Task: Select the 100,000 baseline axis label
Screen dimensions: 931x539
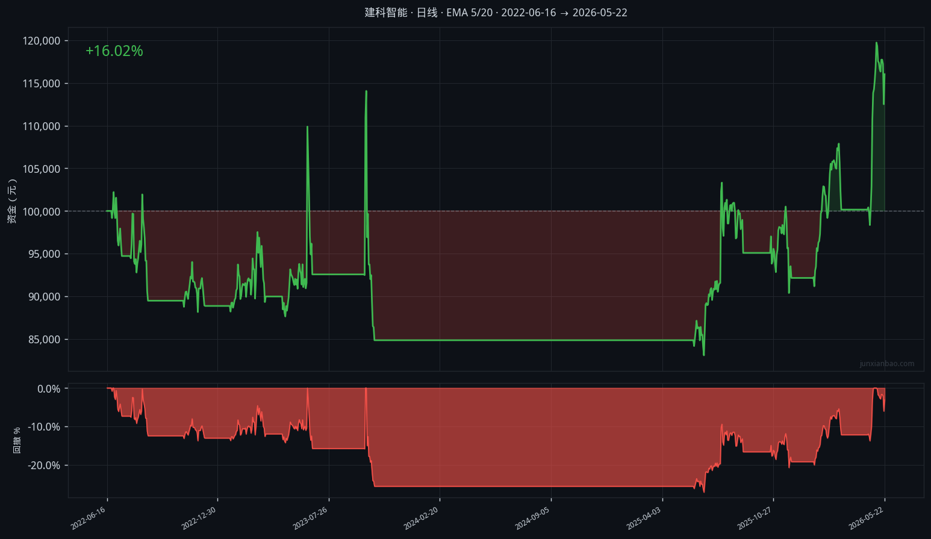Action: tap(42, 211)
